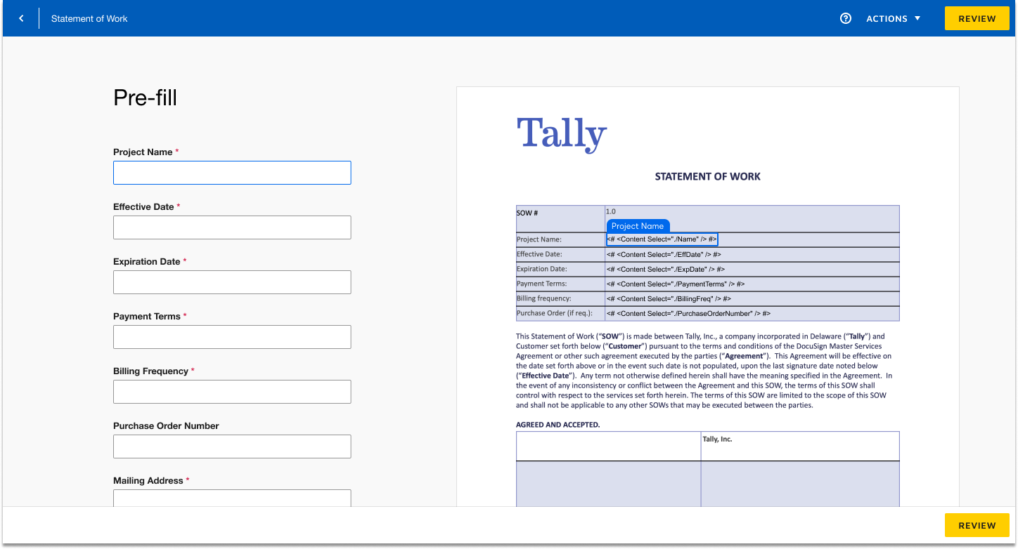Click the back arrow icon

coord(21,18)
